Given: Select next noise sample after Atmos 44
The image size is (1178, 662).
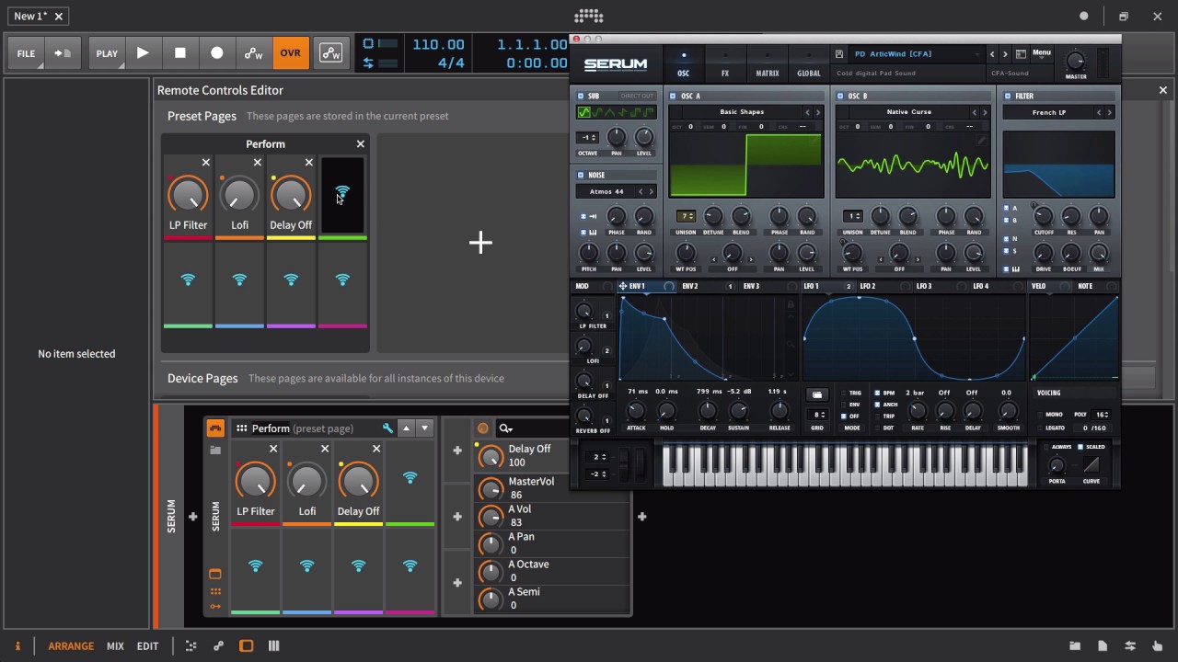Looking at the screenshot, I should click(x=652, y=191).
